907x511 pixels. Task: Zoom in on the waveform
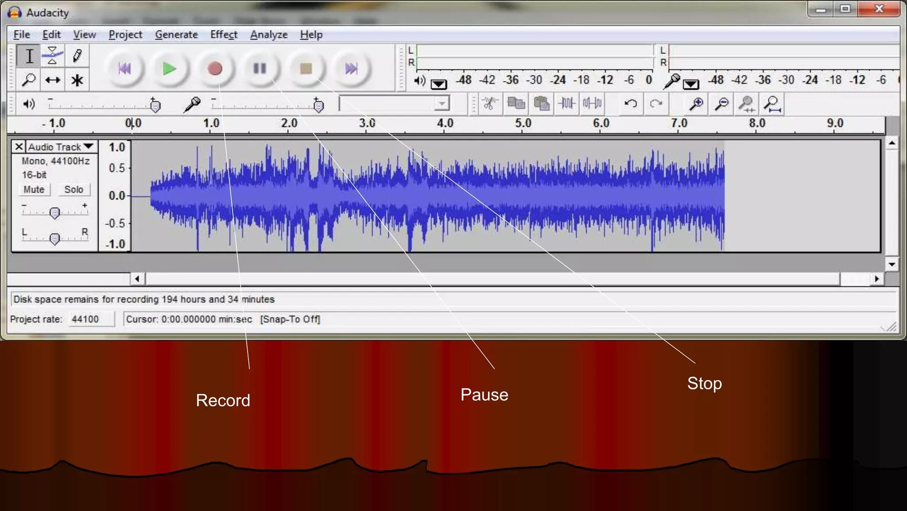click(x=696, y=104)
